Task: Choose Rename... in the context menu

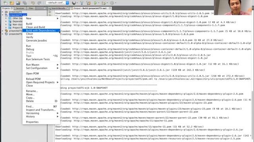Action: tap(41, 91)
